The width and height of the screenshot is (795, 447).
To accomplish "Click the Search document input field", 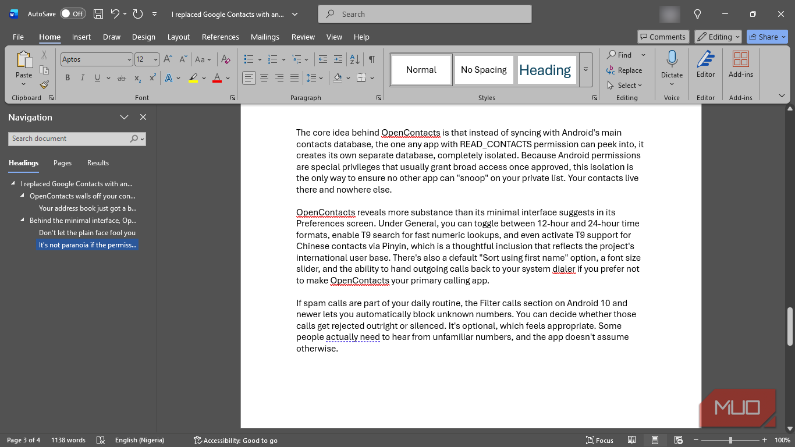I will [x=77, y=139].
